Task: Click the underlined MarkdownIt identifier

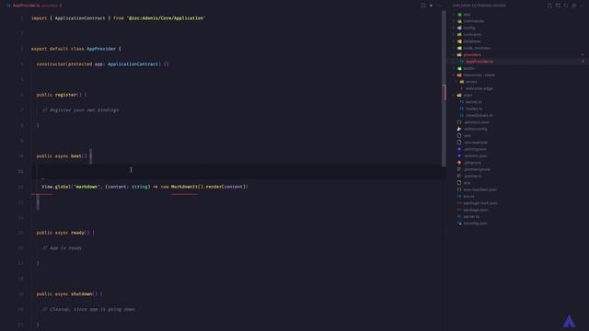Action: tap(184, 187)
